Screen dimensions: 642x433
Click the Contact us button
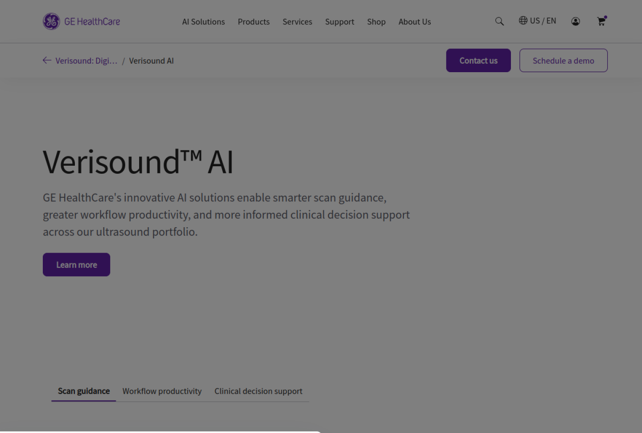[478, 61]
